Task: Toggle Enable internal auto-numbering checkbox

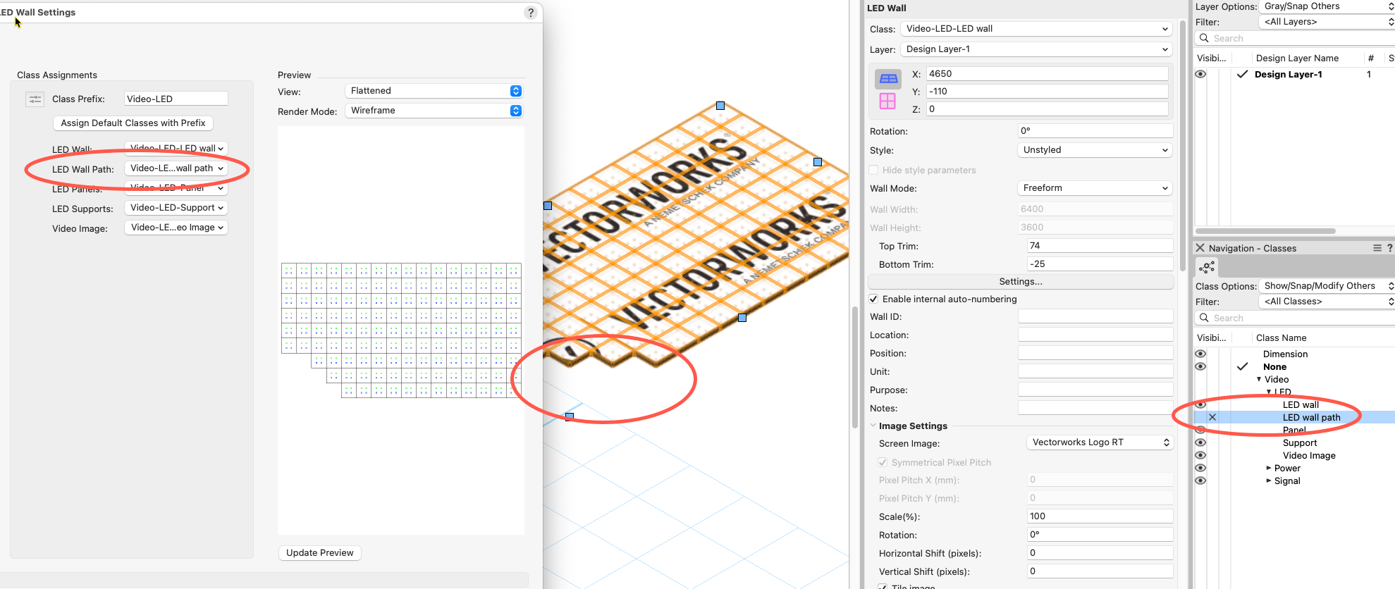Action: click(874, 299)
